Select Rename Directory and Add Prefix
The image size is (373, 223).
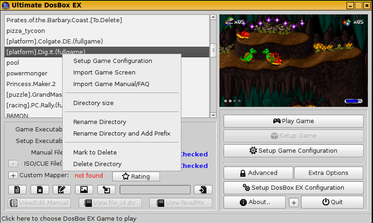(x=122, y=134)
